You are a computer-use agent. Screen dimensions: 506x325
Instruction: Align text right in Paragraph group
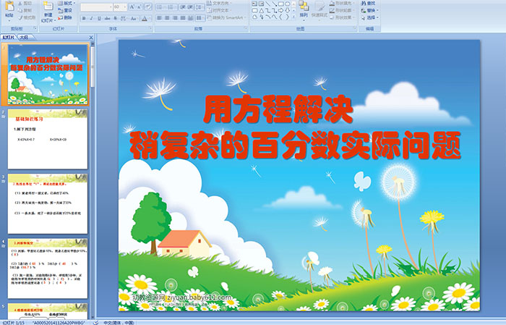[x=175, y=18]
